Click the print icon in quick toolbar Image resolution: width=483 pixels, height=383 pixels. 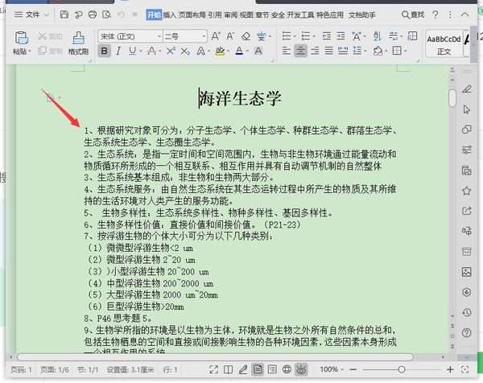93,14
